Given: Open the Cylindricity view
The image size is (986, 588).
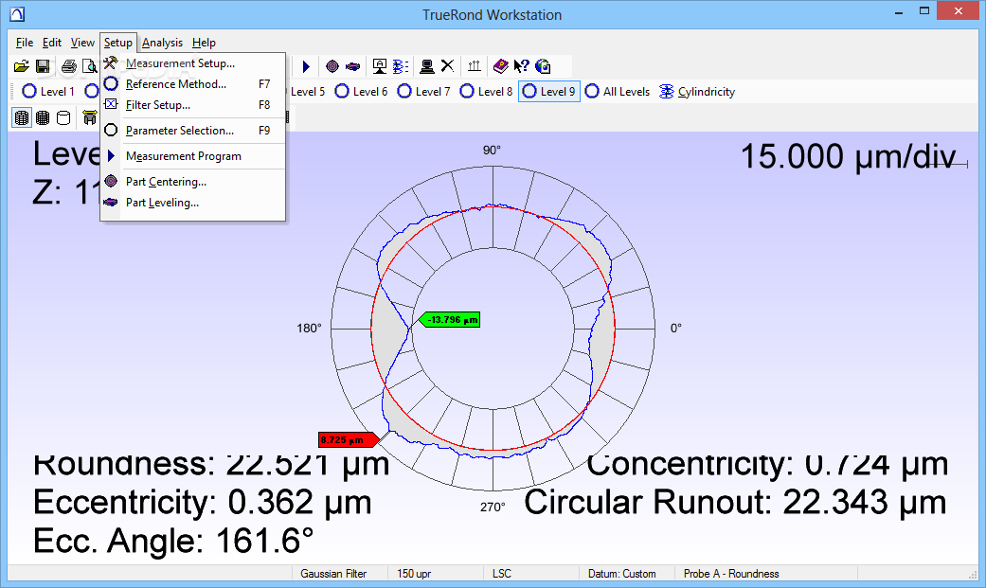Looking at the screenshot, I should [x=697, y=92].
